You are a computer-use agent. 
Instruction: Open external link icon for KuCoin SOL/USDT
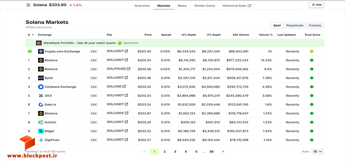point(126,122)
